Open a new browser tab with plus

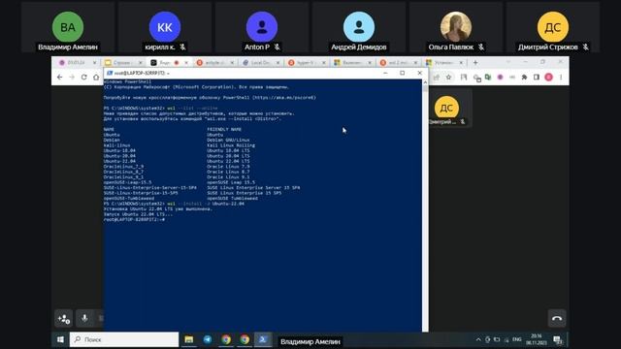(x=475, y=62)
